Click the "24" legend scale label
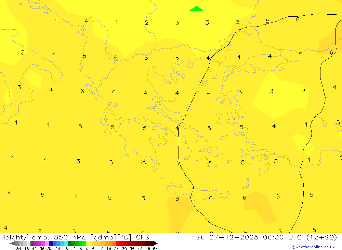342x250 pixels. [117, 249]
